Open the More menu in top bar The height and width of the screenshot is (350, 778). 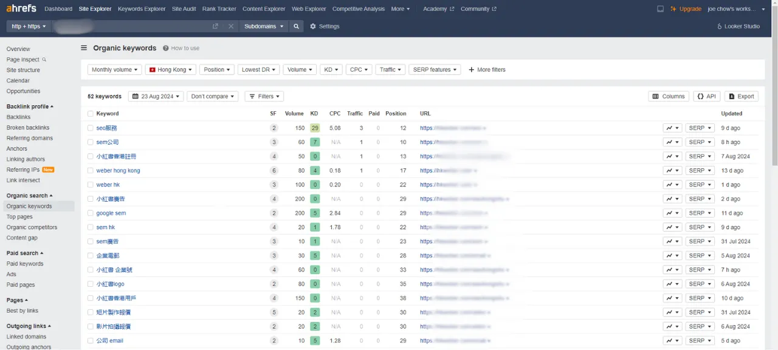(x=400, y=9)
